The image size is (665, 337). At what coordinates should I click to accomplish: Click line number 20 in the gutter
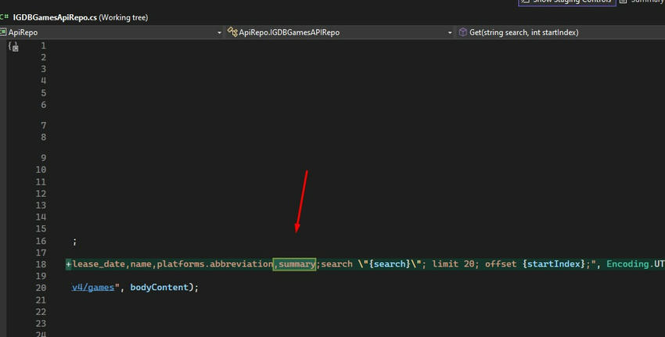click(41, 288)
